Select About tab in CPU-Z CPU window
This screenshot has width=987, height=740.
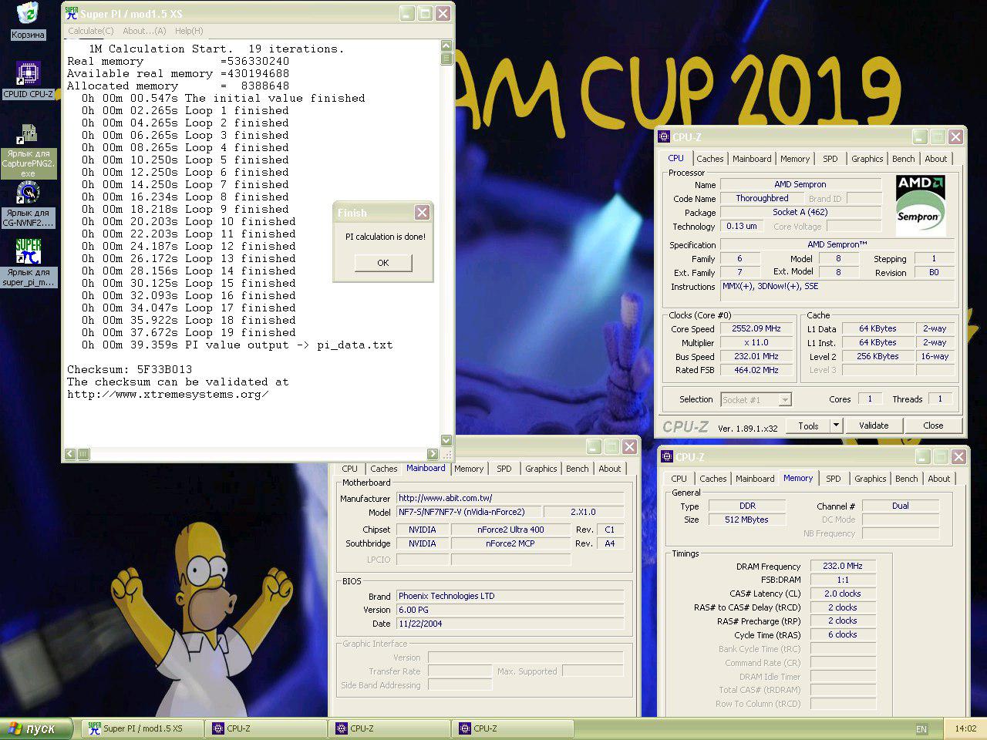click(x=936, y=159)
